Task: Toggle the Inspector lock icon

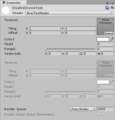Action: 107,3
